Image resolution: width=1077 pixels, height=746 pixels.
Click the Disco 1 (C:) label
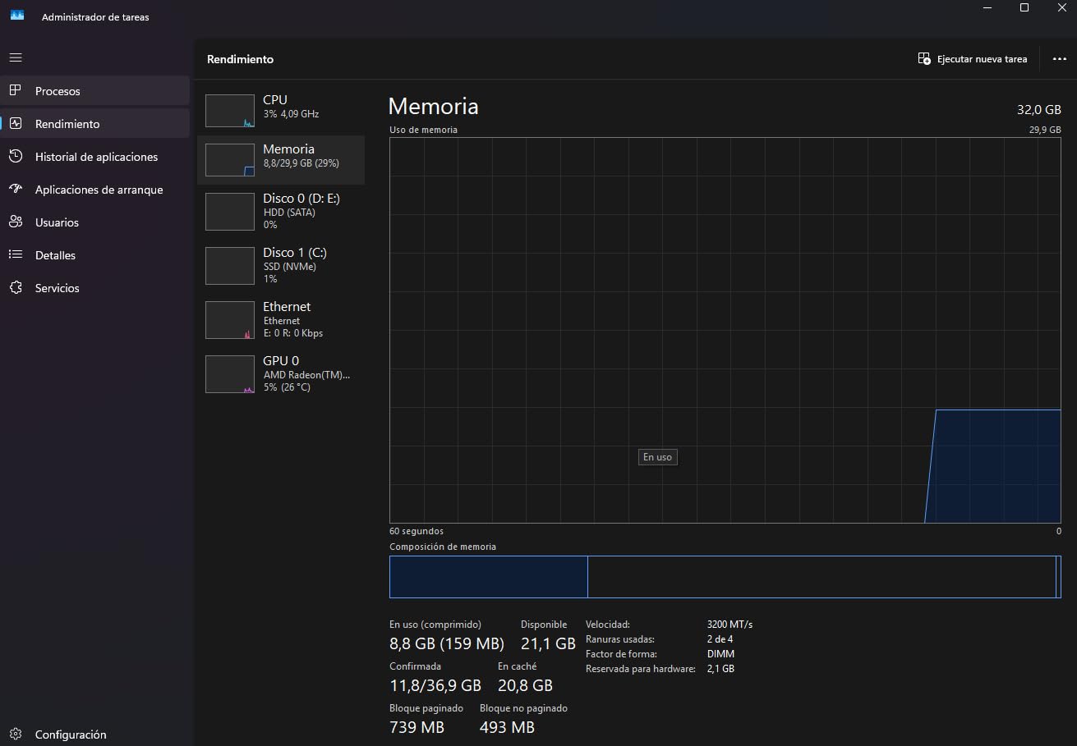tap(295, 253)
